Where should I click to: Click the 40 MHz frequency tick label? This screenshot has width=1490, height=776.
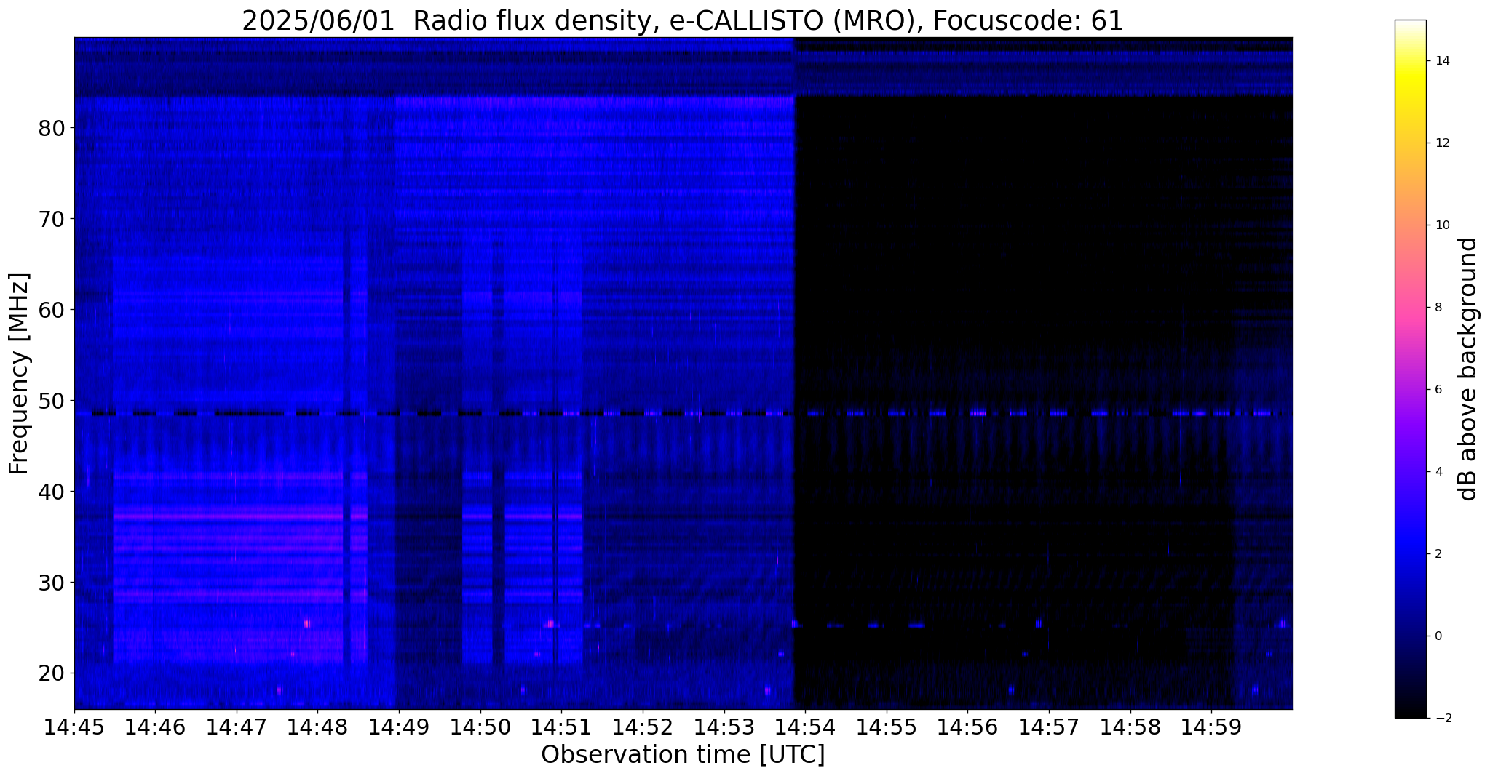(x=50, y=492)
